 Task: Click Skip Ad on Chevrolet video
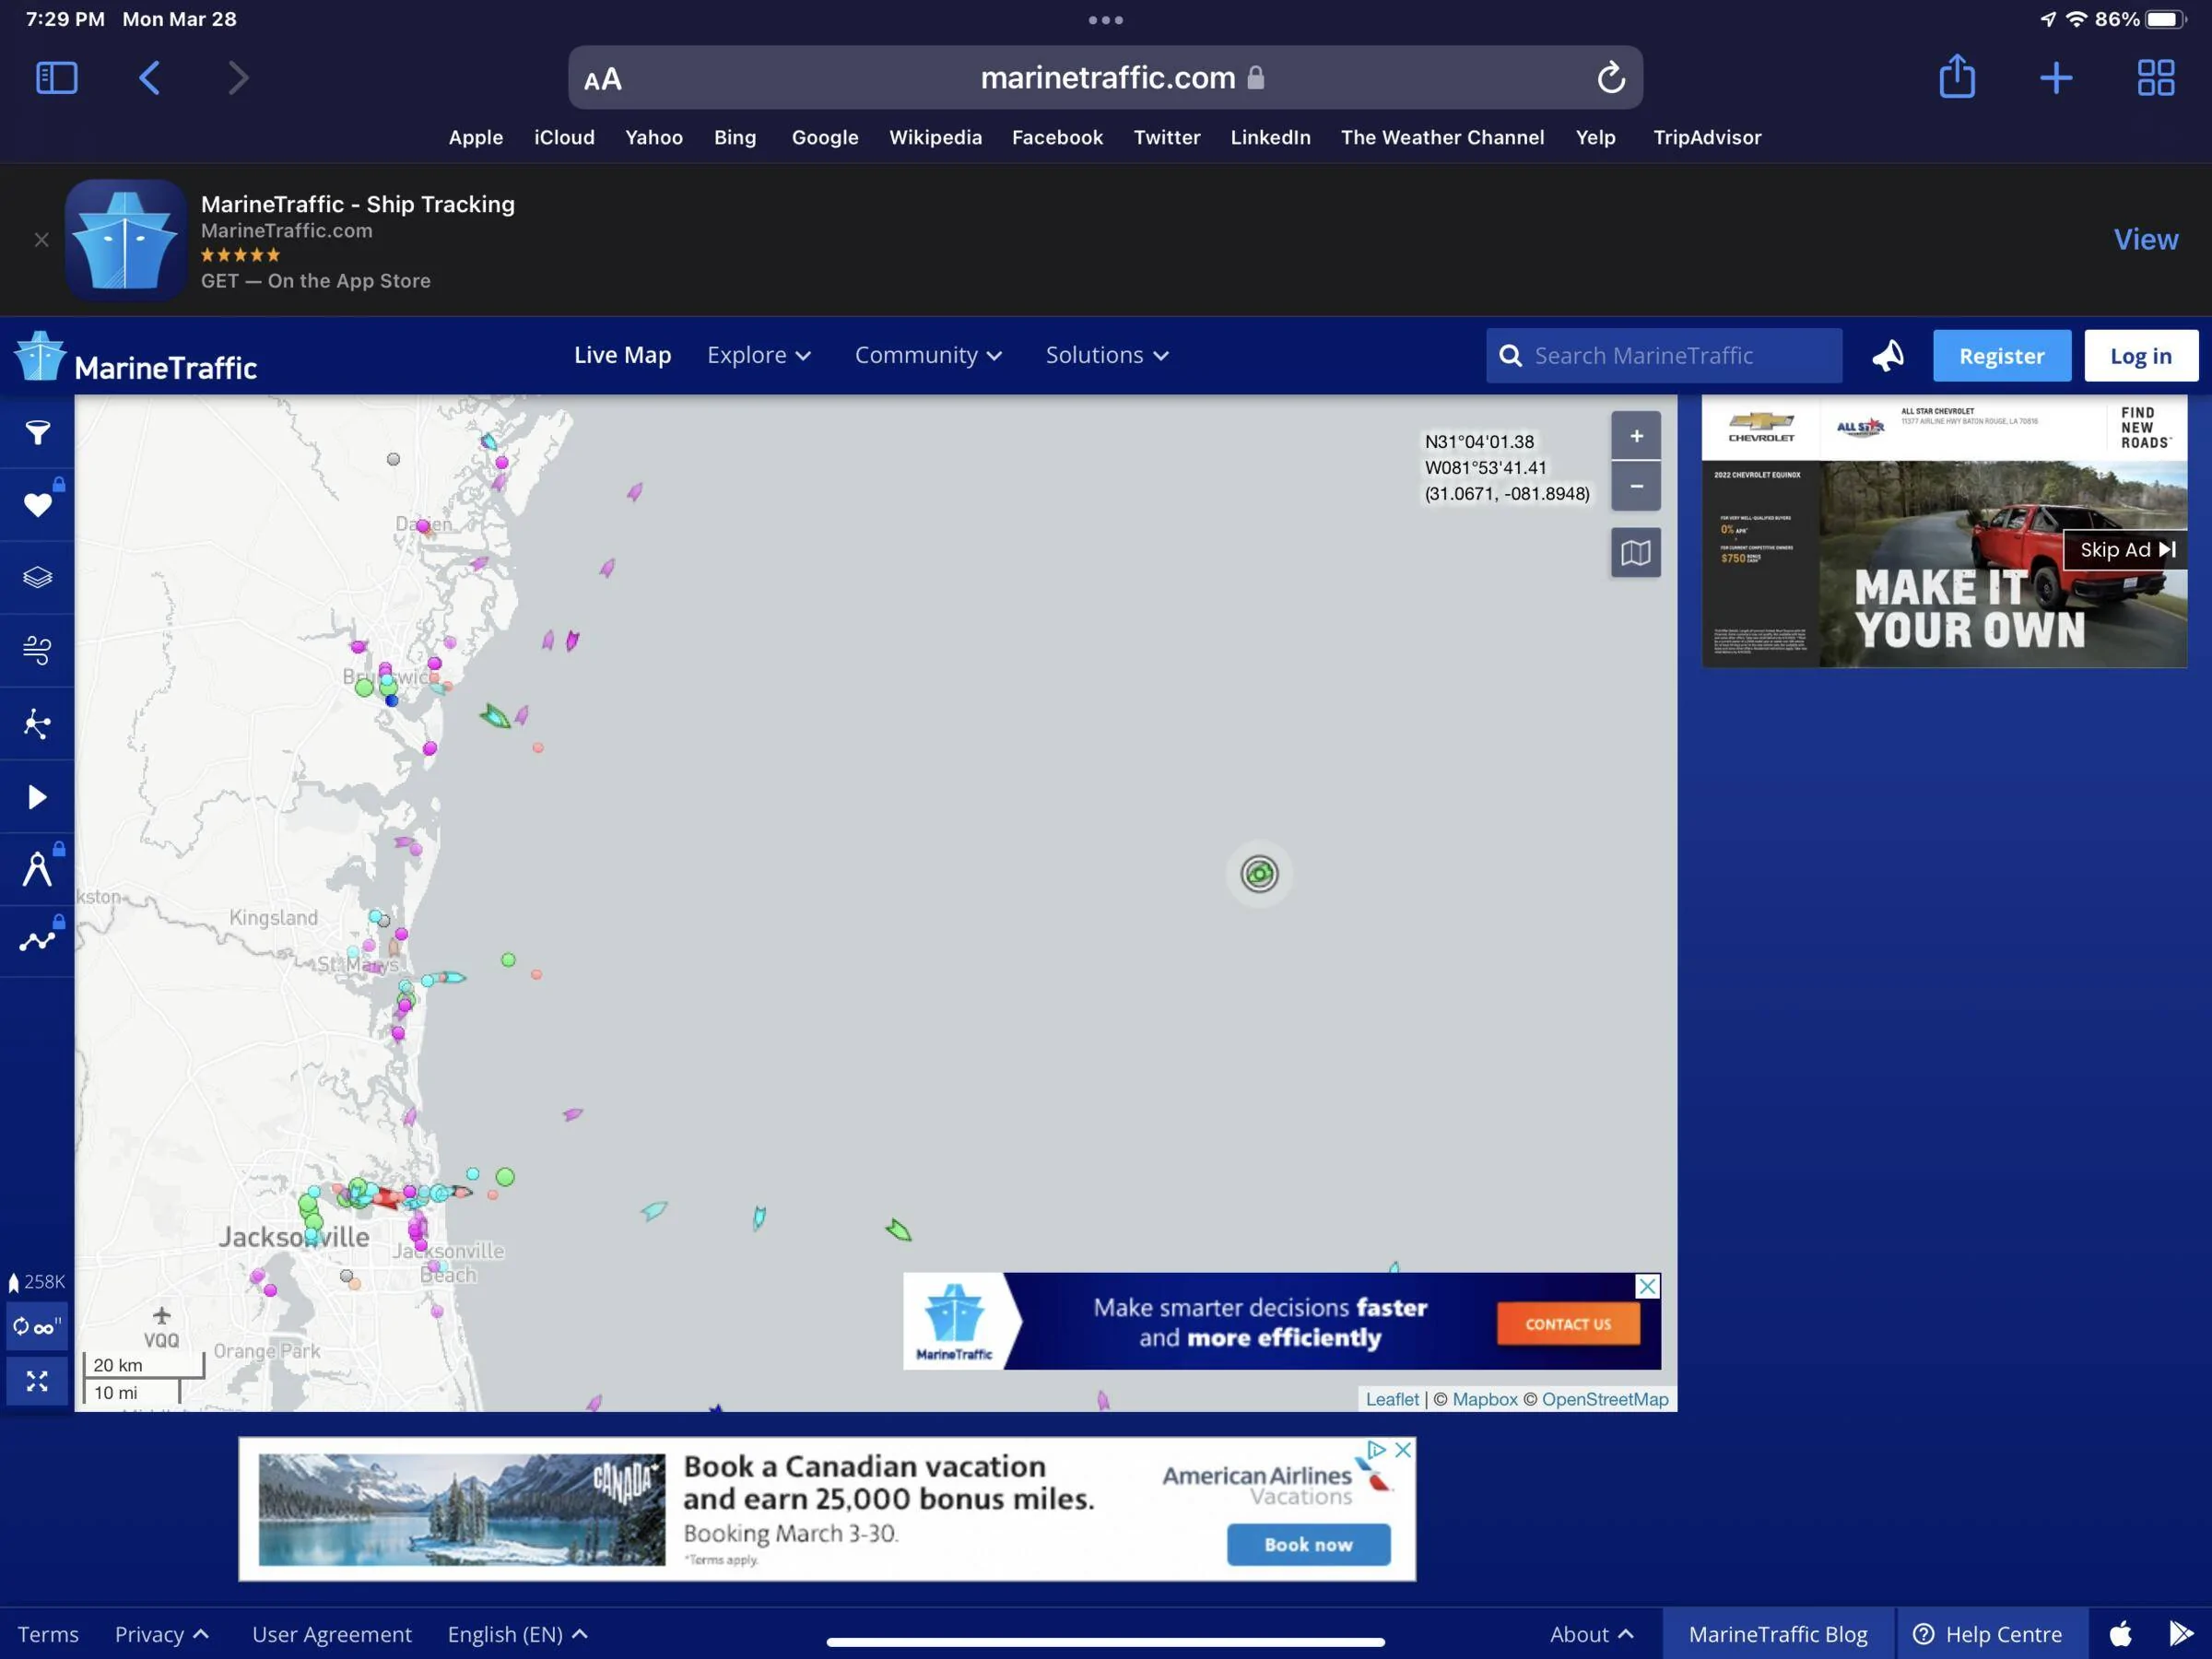tap(2127, 550)
